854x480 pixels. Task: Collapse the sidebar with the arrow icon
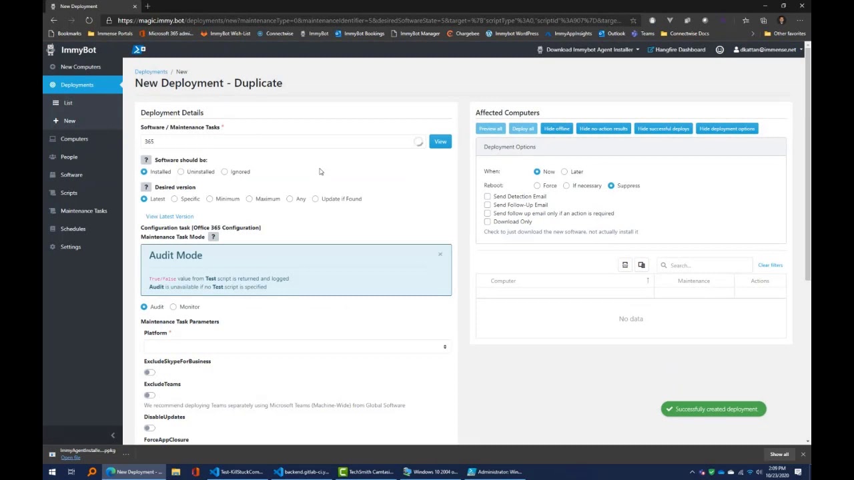pyautogui.click(x=113, y=435)
